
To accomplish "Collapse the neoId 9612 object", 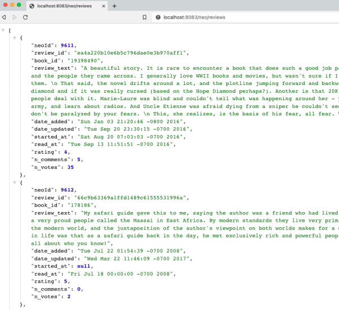I will coord(15,182).
